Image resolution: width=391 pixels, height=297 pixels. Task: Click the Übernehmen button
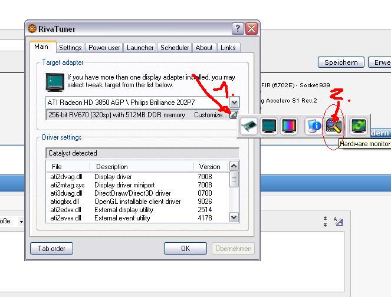[x=233, y=249]
